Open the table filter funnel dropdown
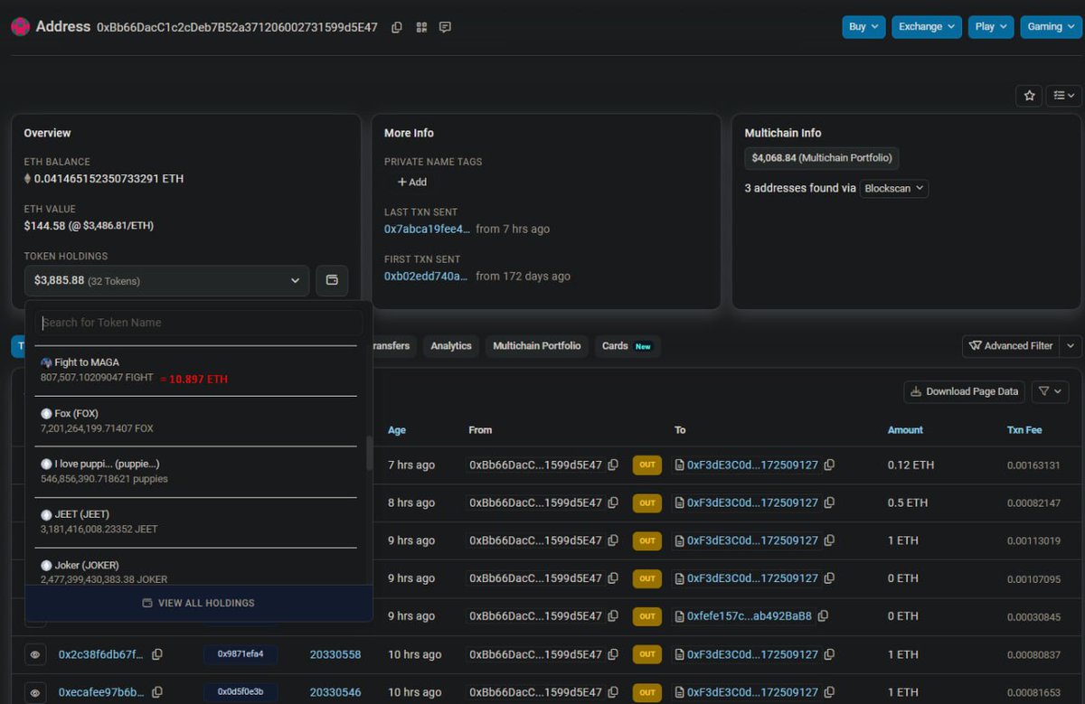This screenshot has width=1085, height=704. pos(1050,391)
